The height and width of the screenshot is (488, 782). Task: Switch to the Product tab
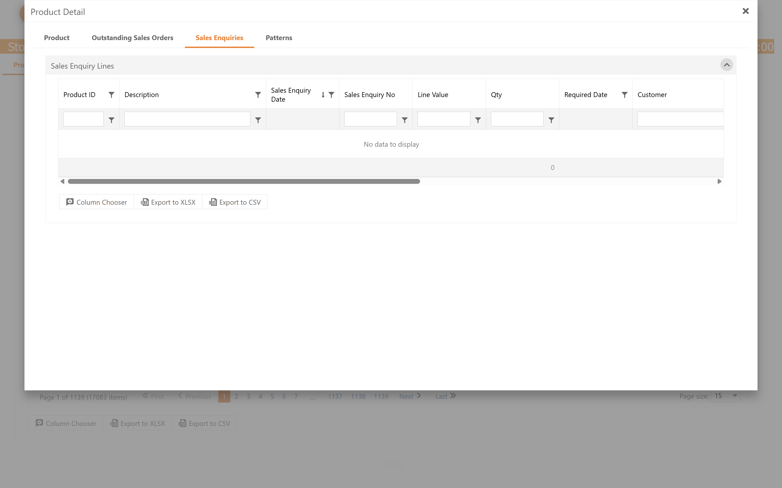pos(56,38)
